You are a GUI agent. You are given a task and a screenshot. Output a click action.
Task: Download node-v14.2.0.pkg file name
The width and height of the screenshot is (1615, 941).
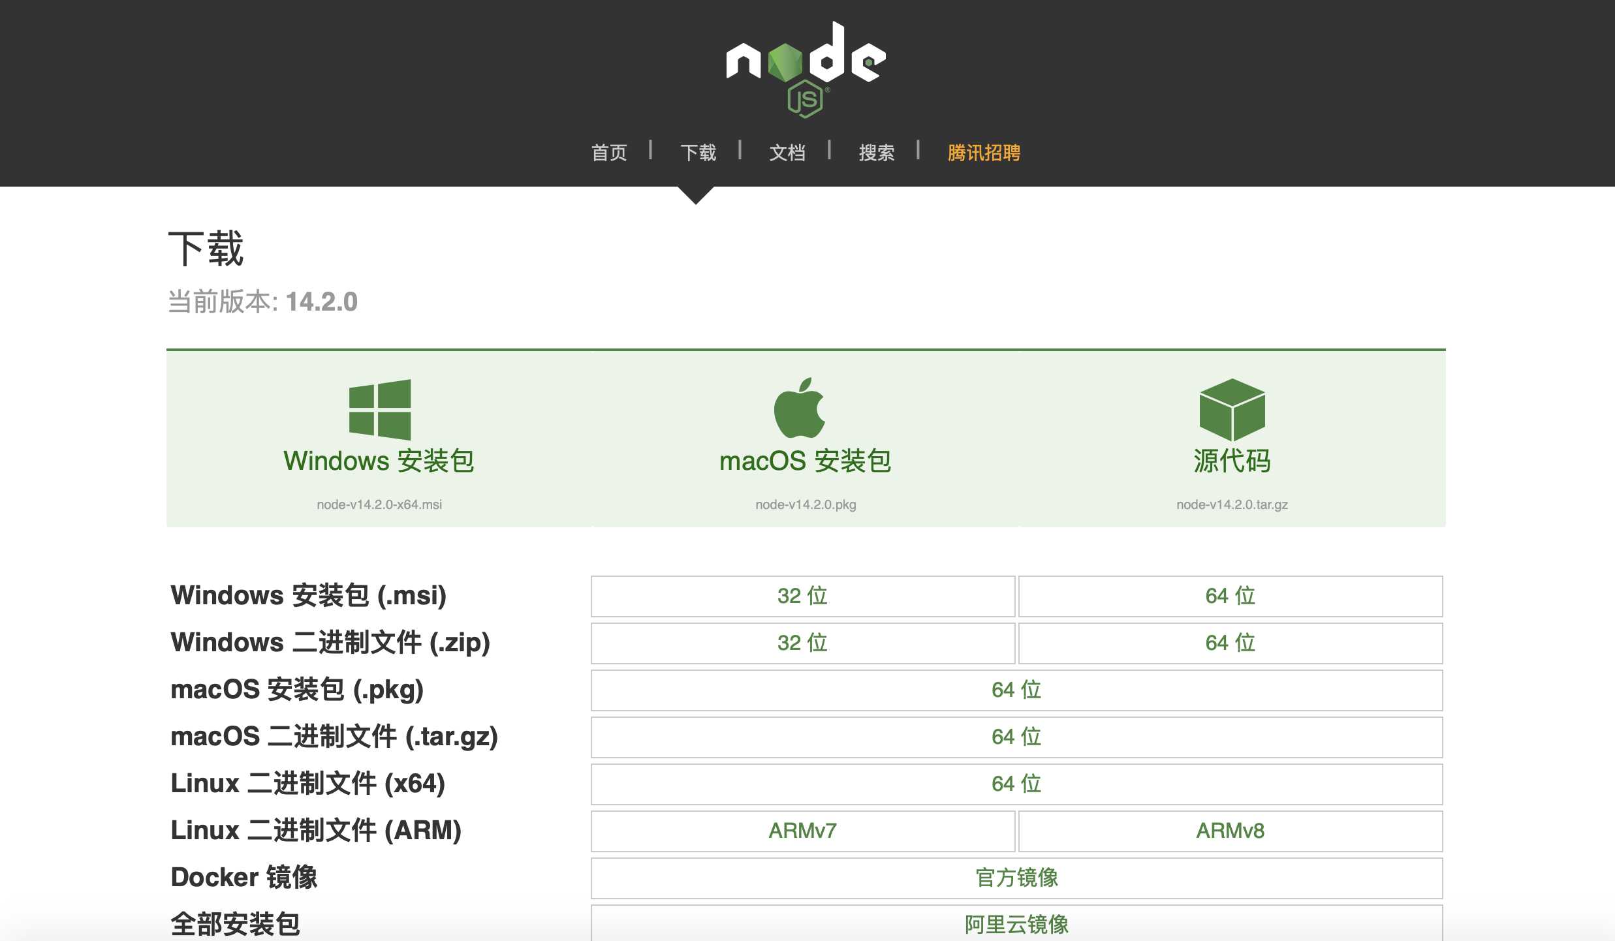point(806,504)
